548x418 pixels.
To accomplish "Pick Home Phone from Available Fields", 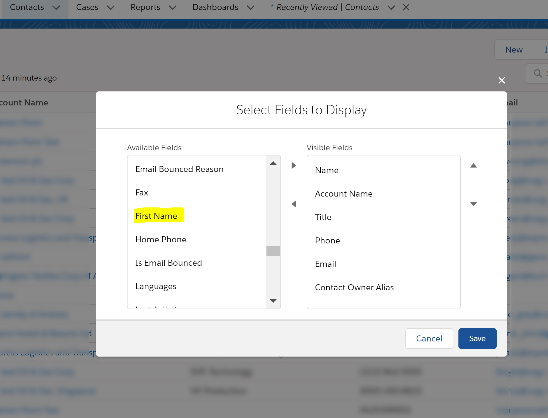I will (x=161, y=239).
